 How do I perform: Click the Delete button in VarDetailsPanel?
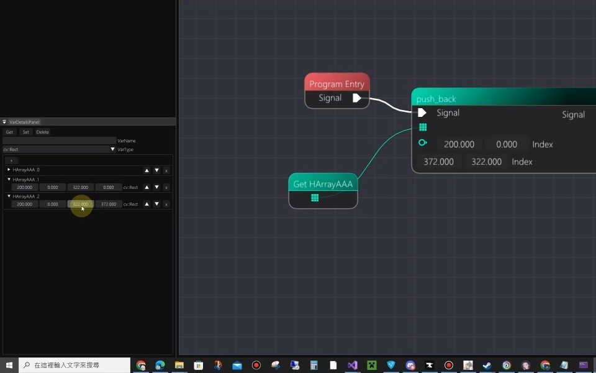click(x=43, y=132)
